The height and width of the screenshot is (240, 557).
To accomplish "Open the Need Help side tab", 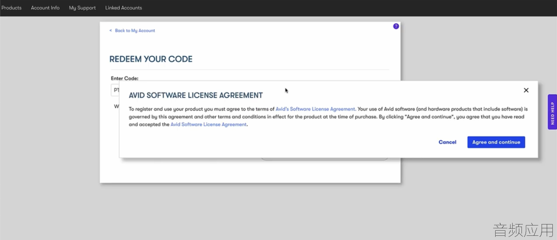I will (552, 112).
